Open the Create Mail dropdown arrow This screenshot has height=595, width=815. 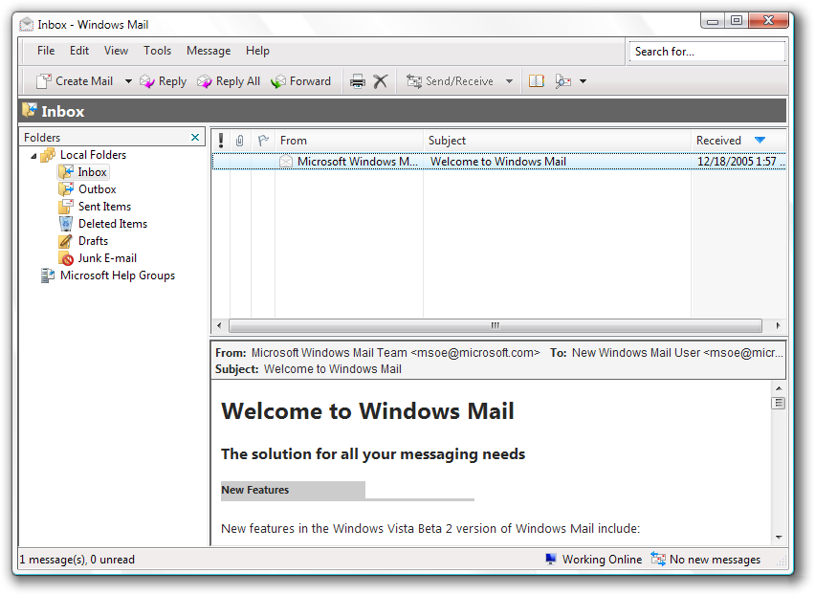click(x=128, y=81)
